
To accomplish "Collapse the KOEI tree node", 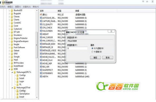I will (9, 69).
